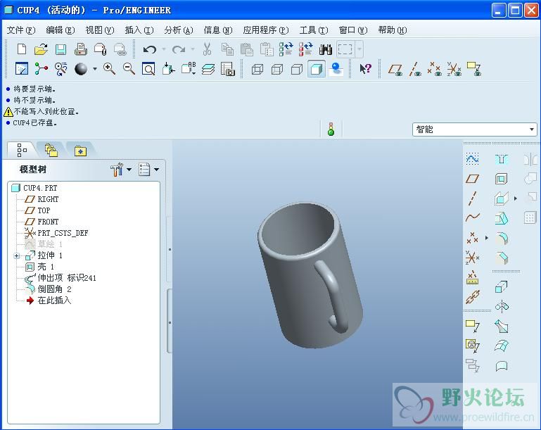Click the Zoom In magnifier
The height and width of the screenshot is (430, 541).
pos(109,69)
